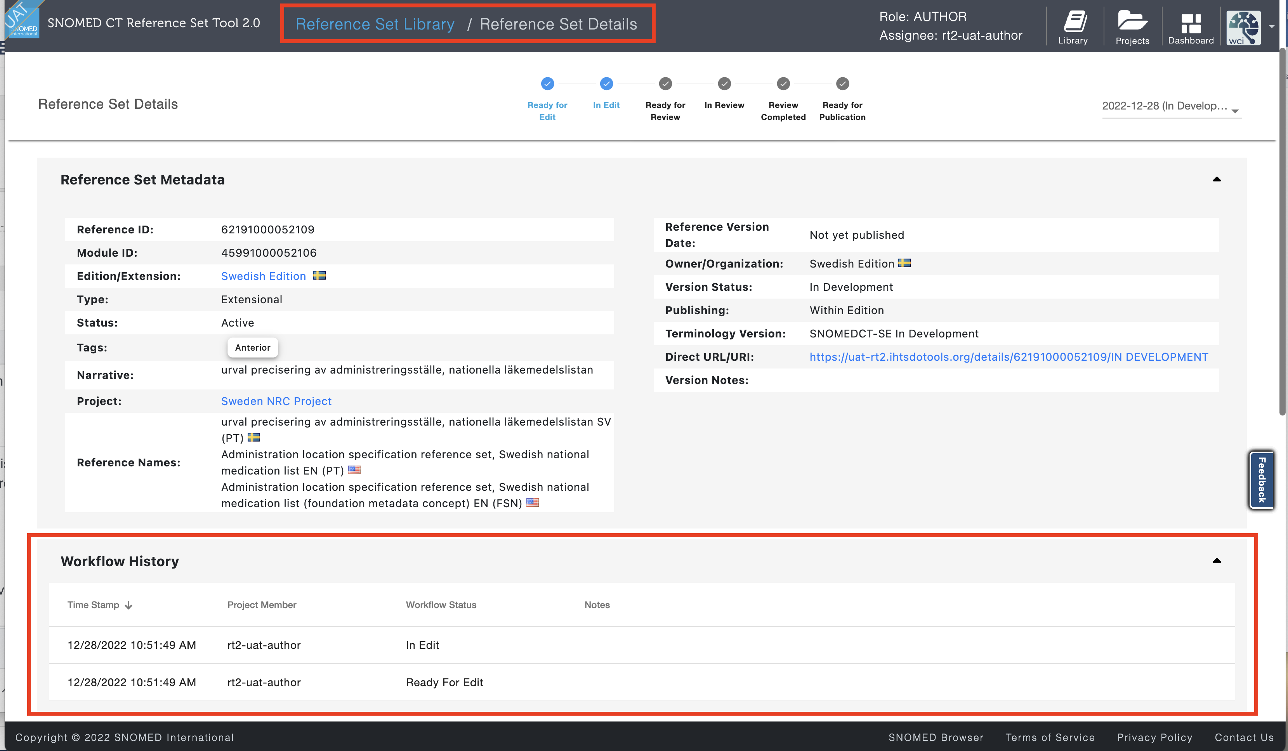Open the Projects folder icon
This screenshot has width=1288, height=751.
coord(1132,27)
